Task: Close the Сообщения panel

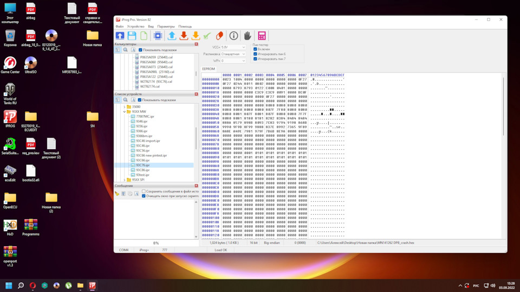Action: (x=196, y=185)
